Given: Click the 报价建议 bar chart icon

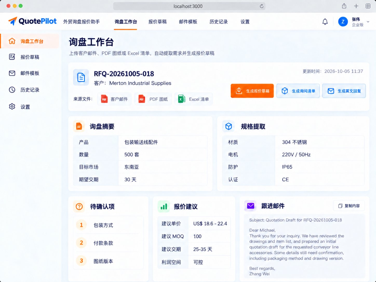Looking at the screenshot, I should click(x=164, y=206).
